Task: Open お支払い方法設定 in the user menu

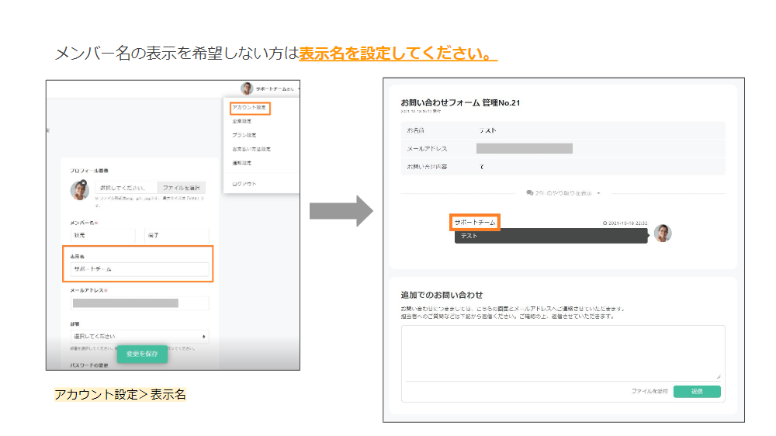Action: pyautogui.click(x=251, y=149)
